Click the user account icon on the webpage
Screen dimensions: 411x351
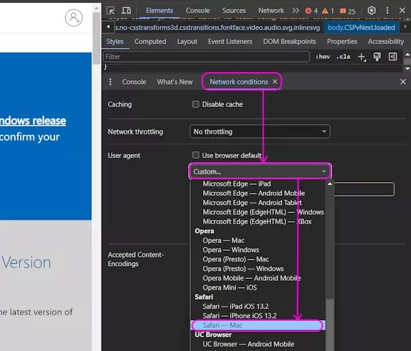[x=73, y=18]
